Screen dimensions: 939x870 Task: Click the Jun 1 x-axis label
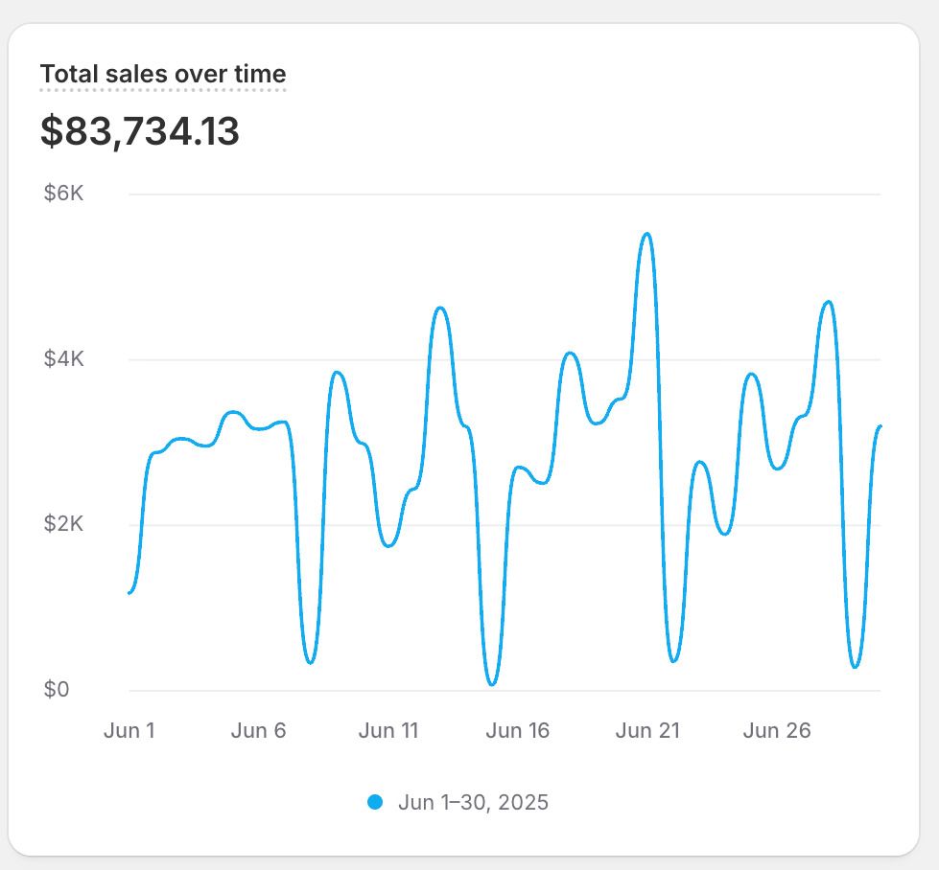click(129, 730)
